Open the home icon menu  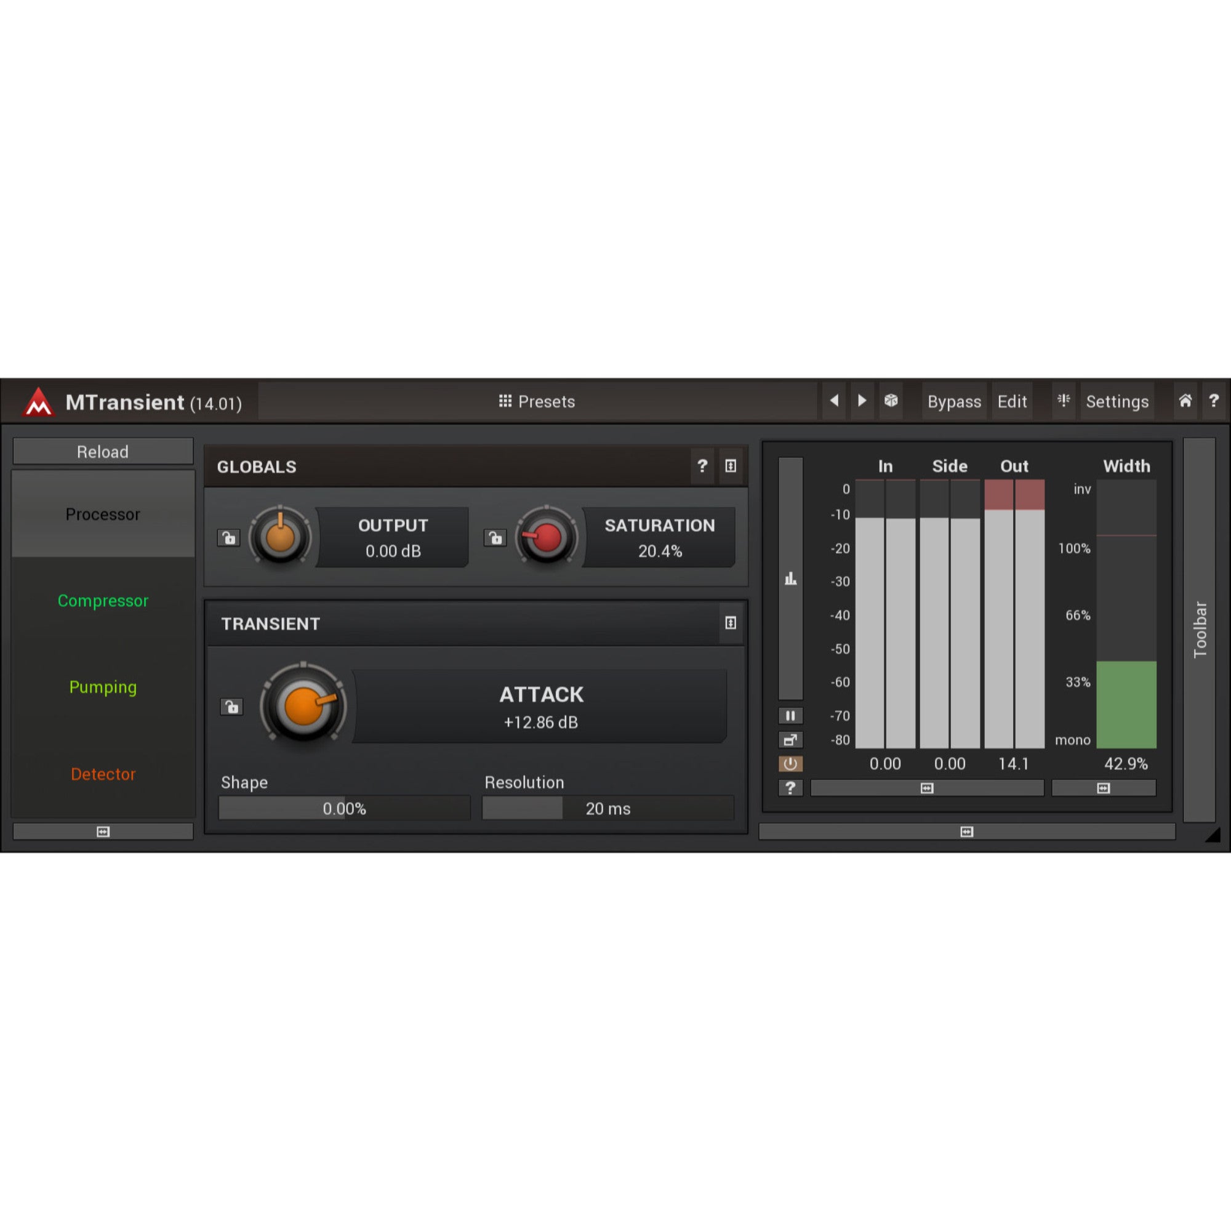coord(1185,401)
